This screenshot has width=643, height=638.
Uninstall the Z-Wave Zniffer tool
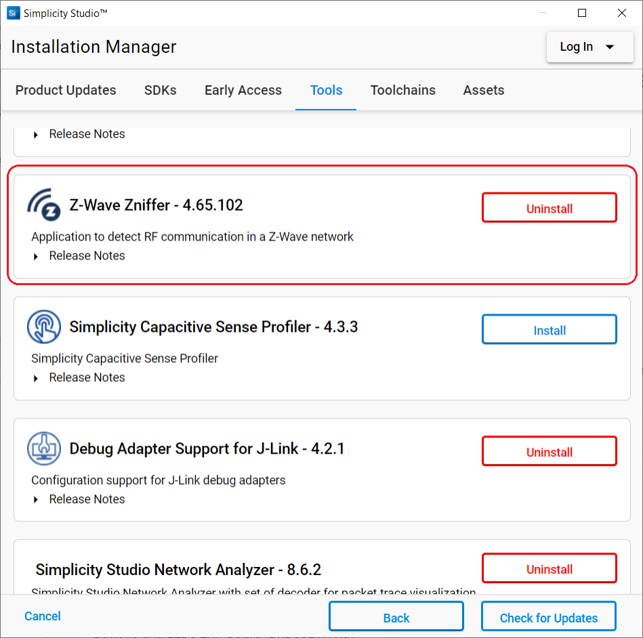(x=549, y=207)
